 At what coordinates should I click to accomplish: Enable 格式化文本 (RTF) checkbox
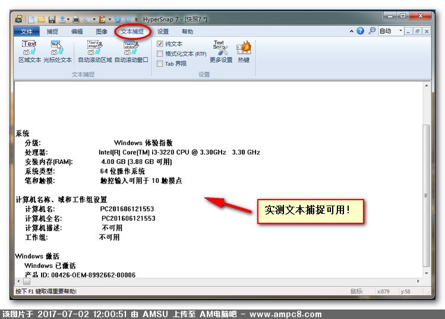[160, 53]
